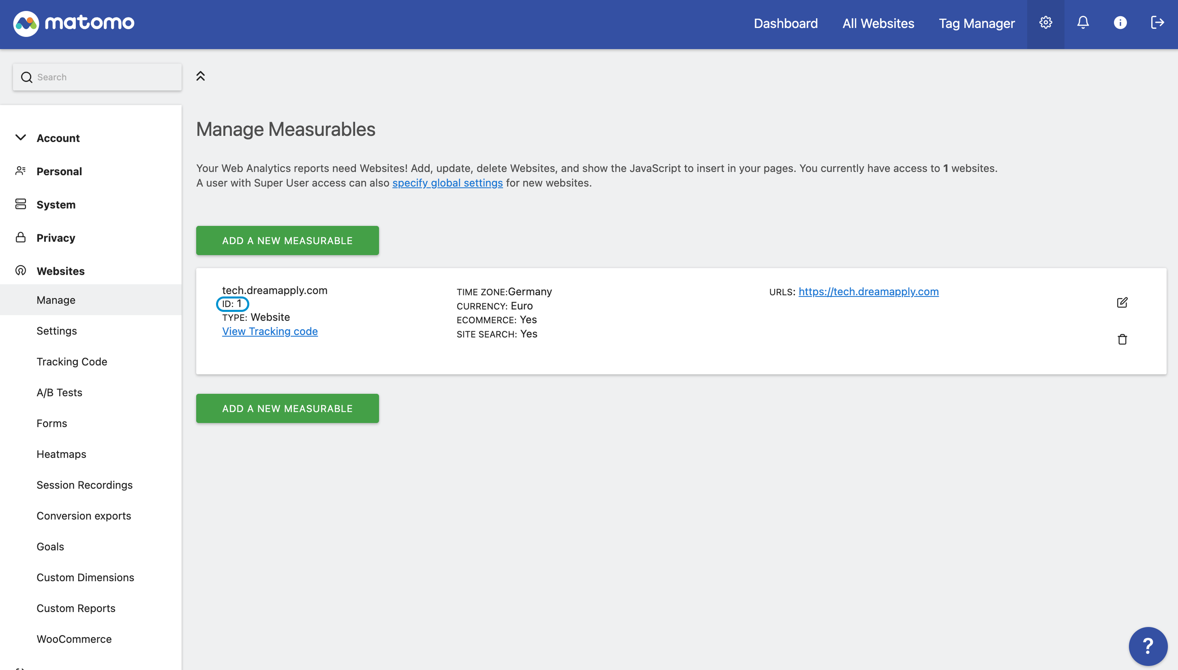Go to Dashboard in top navigation
The height and width of the screenshot is (670, 1178).
[786, 24]
